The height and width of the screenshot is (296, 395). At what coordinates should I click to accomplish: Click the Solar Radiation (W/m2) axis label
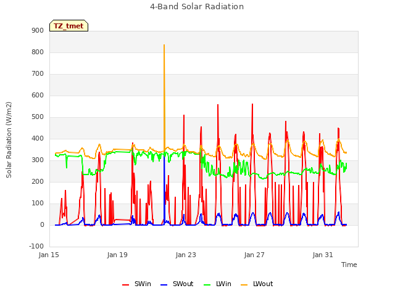click(9, 140)
